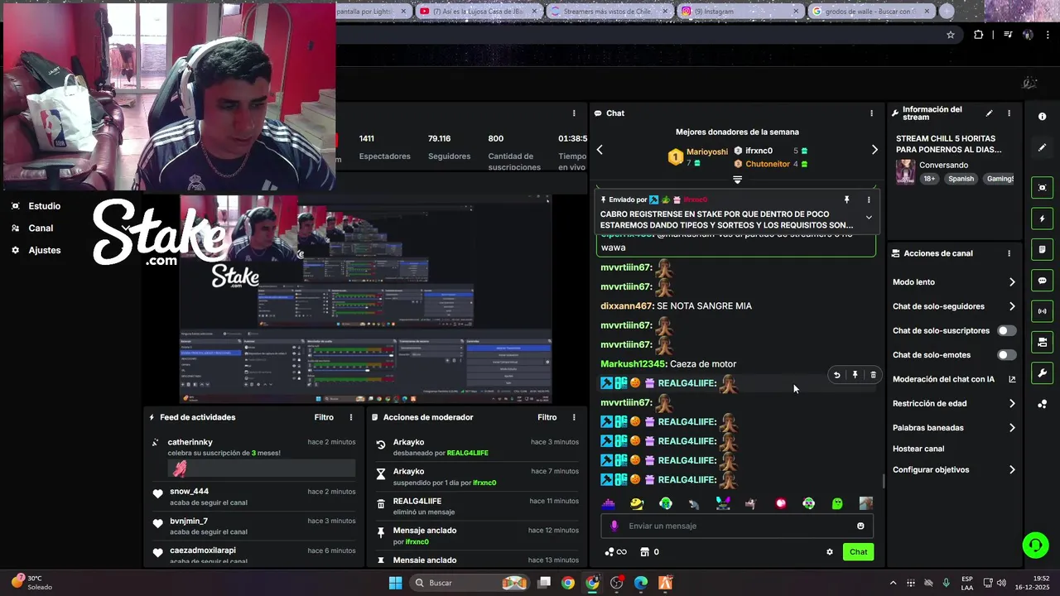1060x596 pixels.
Task: Switch to the Instagram browser tab
Action: [x=739, y=12]
